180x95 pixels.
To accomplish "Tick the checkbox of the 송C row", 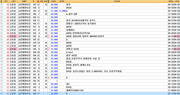I will click(x=1, y=84).
